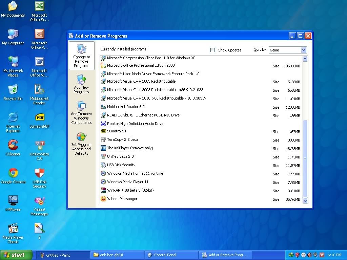This screenshot has width=347, height=260.
Task: Click the program list scroll down arrow
Action: [x=305, y=201]
